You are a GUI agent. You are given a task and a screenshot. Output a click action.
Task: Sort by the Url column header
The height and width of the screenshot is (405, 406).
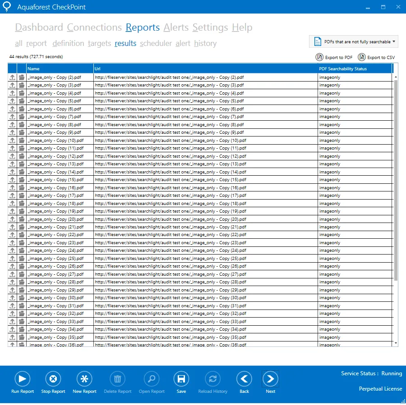point(206,68)
